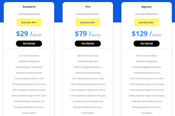Select the Standard plan heading
The width and height of the screenshot is (175, 116).
point(29,7)
